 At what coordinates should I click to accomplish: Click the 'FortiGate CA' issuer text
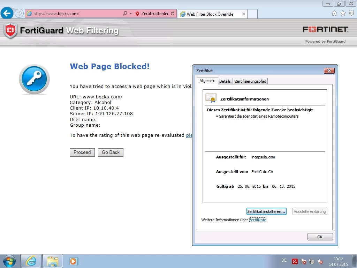(262, 172)
